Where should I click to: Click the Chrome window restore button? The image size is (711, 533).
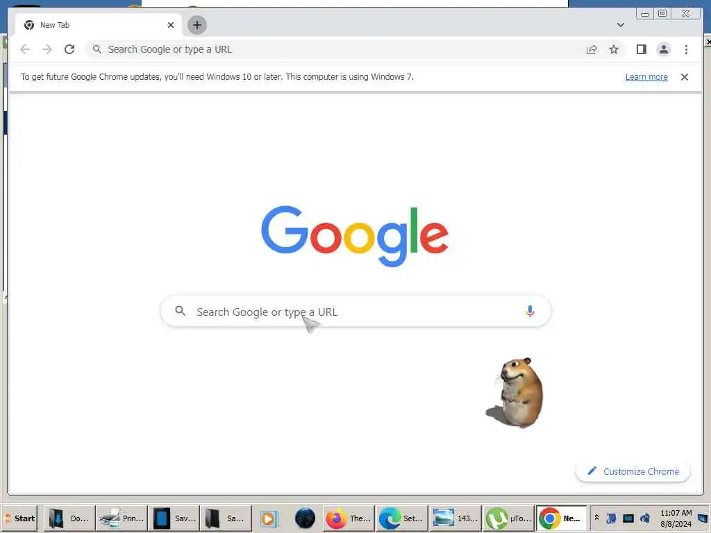click(662, 14)
